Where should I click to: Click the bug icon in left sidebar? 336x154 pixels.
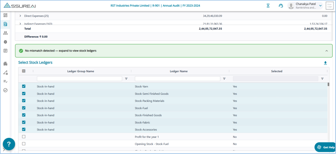click(x=5, y=42)
